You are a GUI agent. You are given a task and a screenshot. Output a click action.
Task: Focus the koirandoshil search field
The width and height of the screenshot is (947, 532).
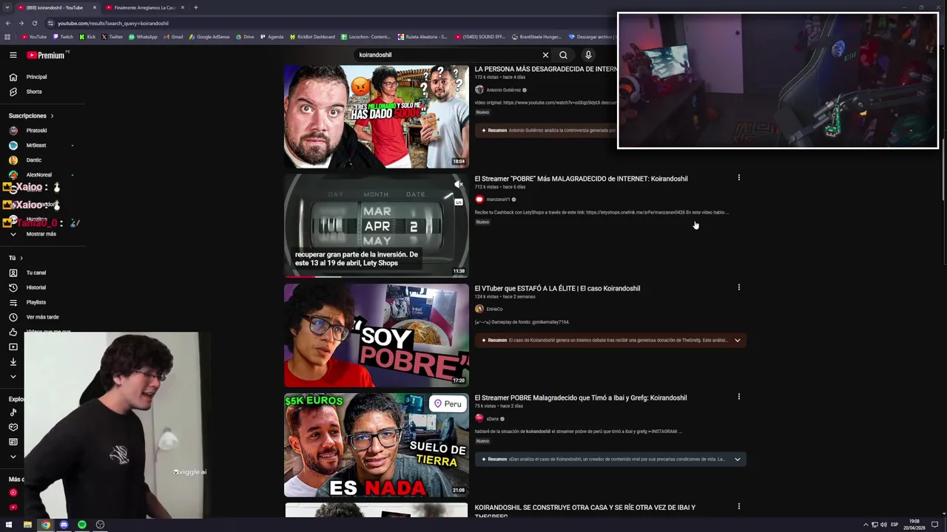[448, 55]
